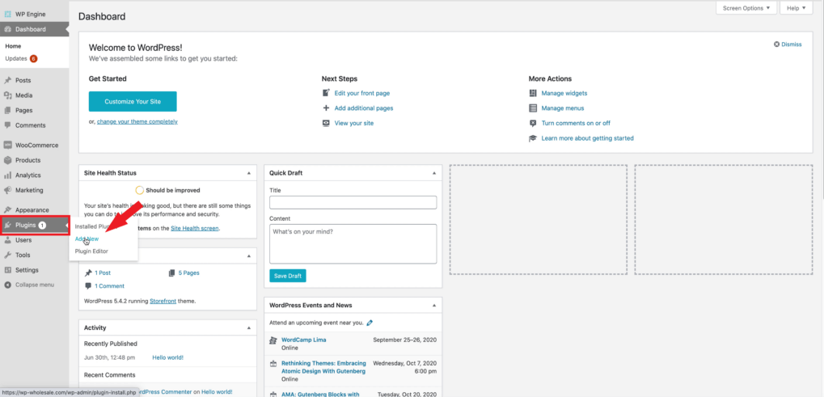Open the Help dropdown tab
The image size is (824, 397).
(797, 8)
